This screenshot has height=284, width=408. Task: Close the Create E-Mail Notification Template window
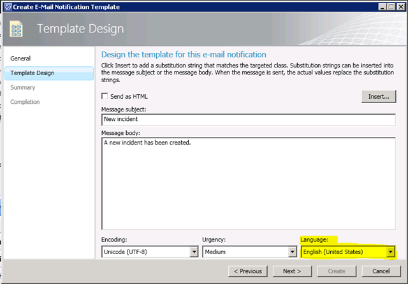click(x=400, y=6)
